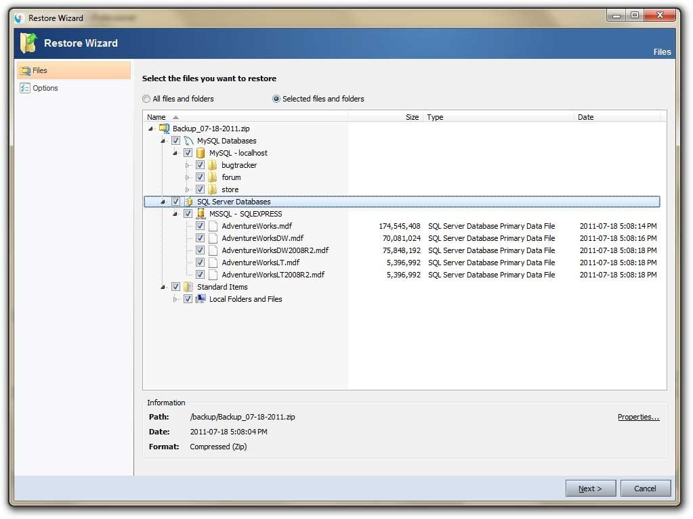Click the SQL Server Databases plugin icon
Screen dimensions: 693x519
188,201
